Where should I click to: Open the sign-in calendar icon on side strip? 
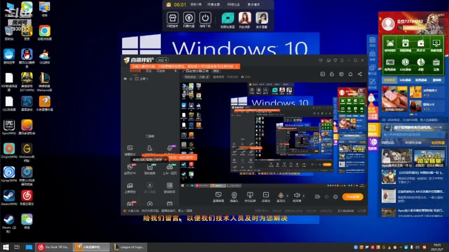click(372, 40)
